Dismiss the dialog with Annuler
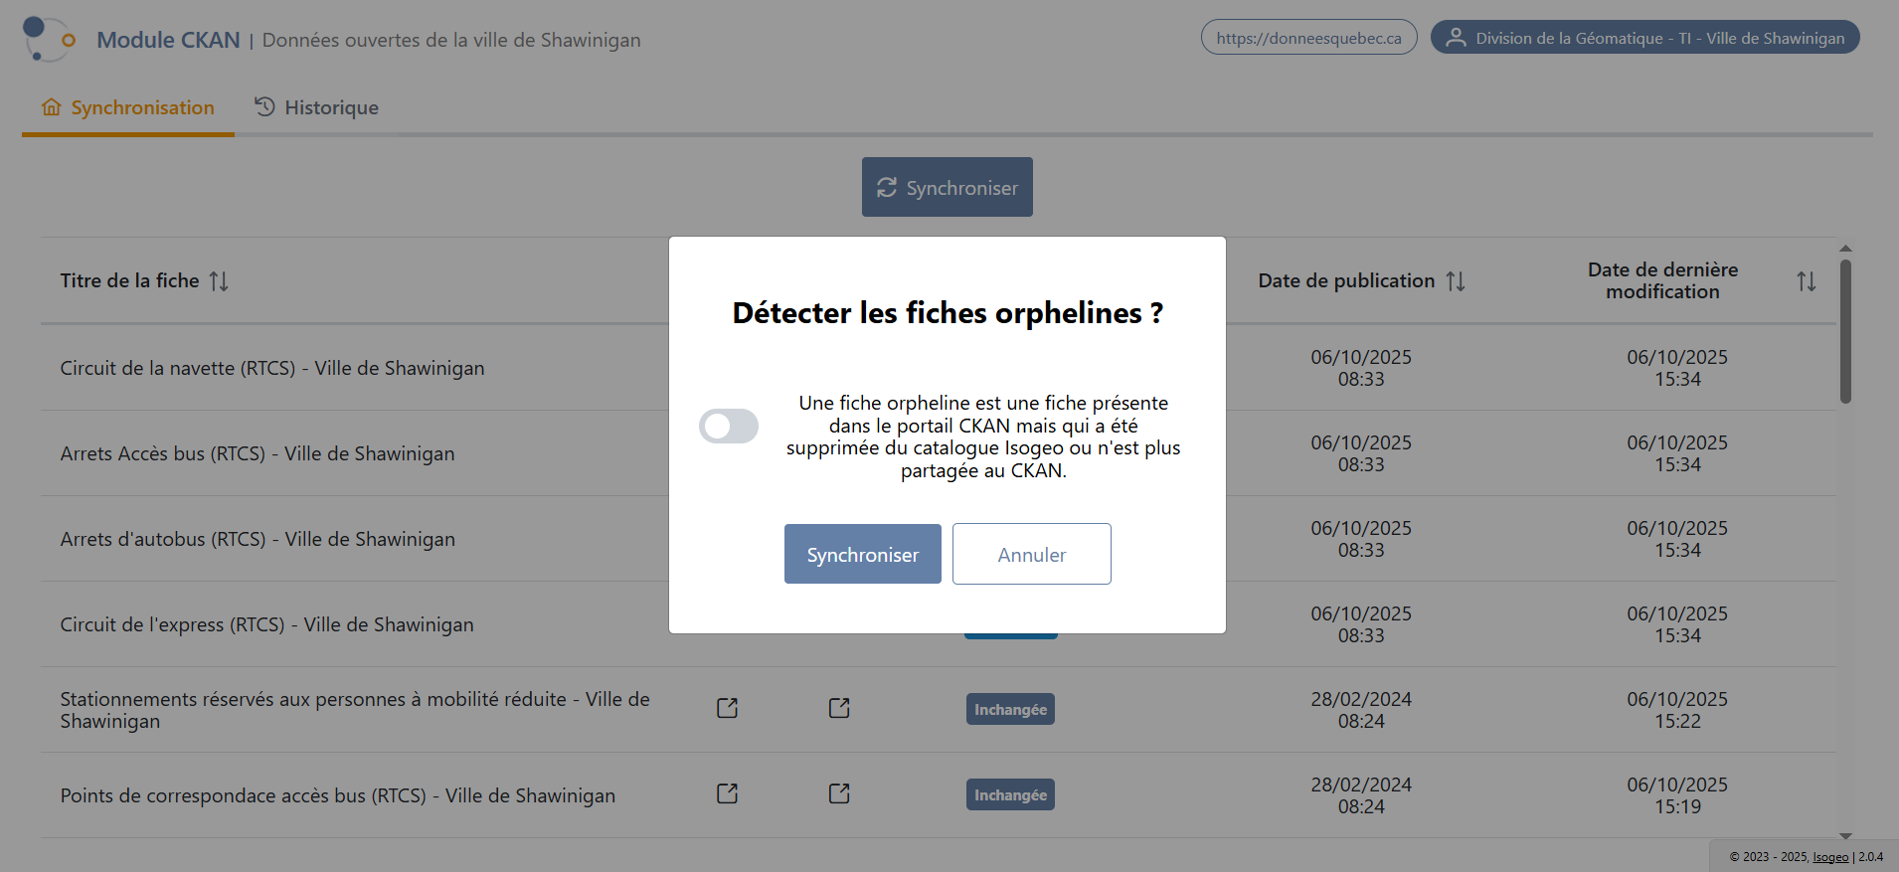 pos(1031,554)
